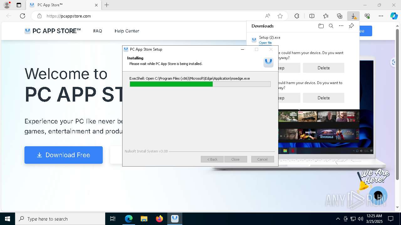
Task: Refresh the current page
Action: click(23, 16)
